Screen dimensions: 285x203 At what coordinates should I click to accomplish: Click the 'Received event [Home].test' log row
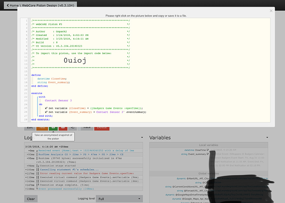(83, 151)
